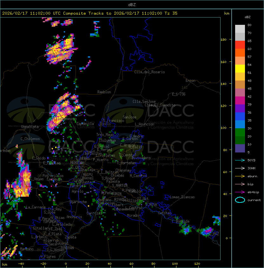Click the Uspallata label on map

(x=30, y=127)
